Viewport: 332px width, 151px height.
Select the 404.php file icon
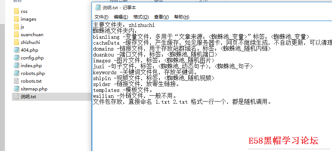coord(16,50)
